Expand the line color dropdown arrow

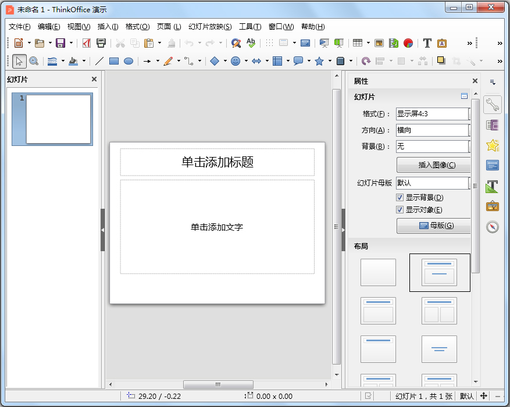63,61
